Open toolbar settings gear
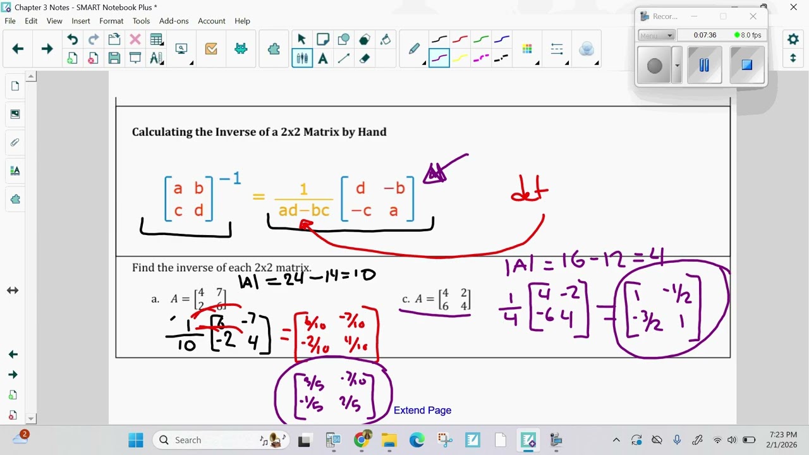 [793, 39]
